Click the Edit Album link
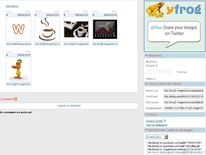 pyautogui.click(x=12, y=6)
